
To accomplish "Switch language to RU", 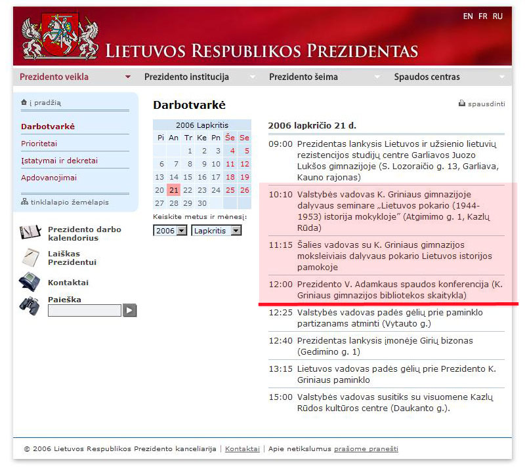I will 497,16.
